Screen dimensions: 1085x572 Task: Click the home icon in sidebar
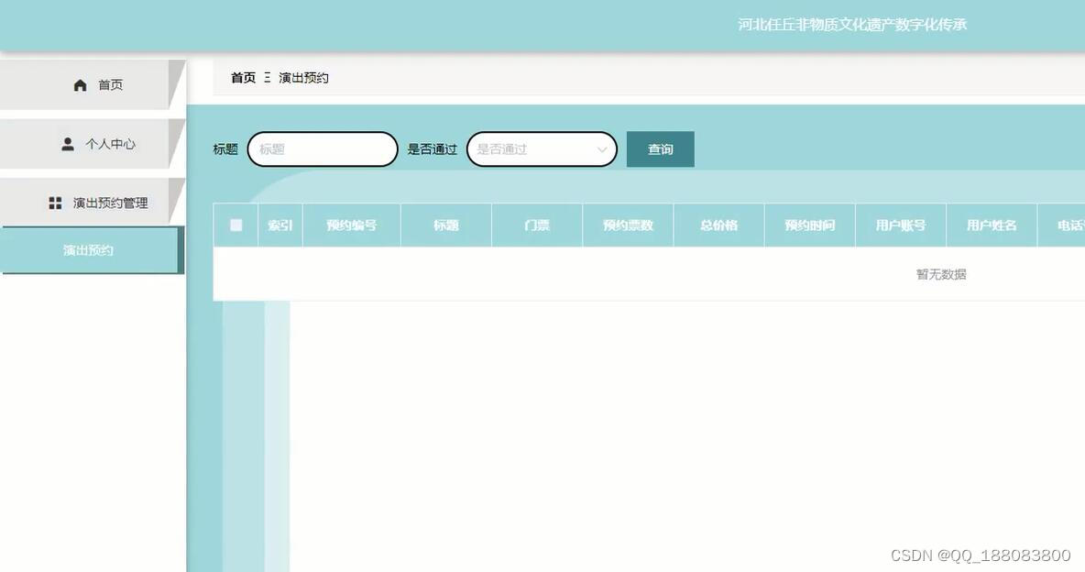click(x=81, y=85)
